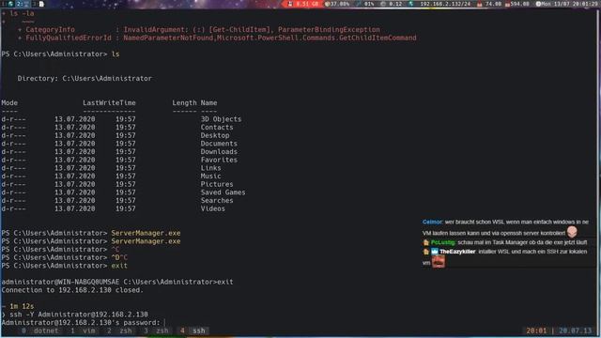The height and width of the screenshot is (338, 601).
Task: Click the 01% status indicator
Action: 365,4
